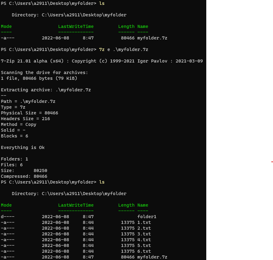The height and width of the screenshot is (260, 273).
Task: Click the Extracting archive status line
Action: pos(46,89)
